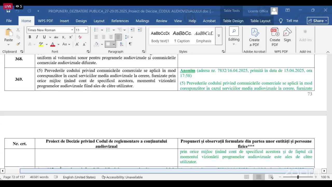Switch to Web Layout view icon

(x=271, y=177)
